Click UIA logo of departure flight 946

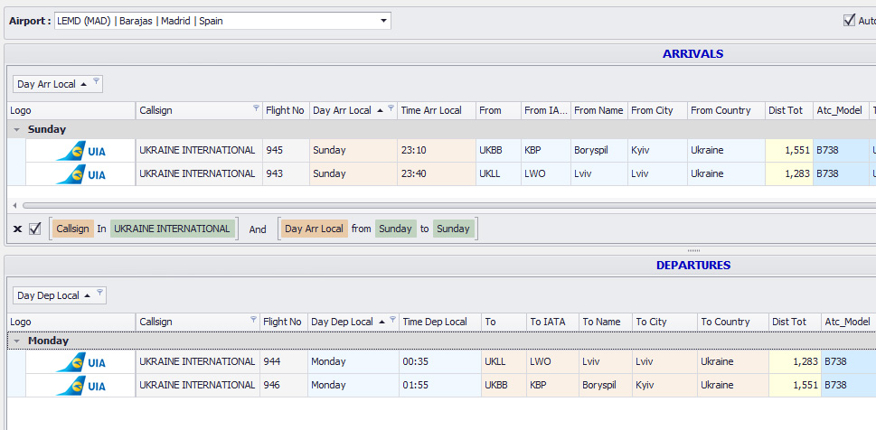pos(80,386)
